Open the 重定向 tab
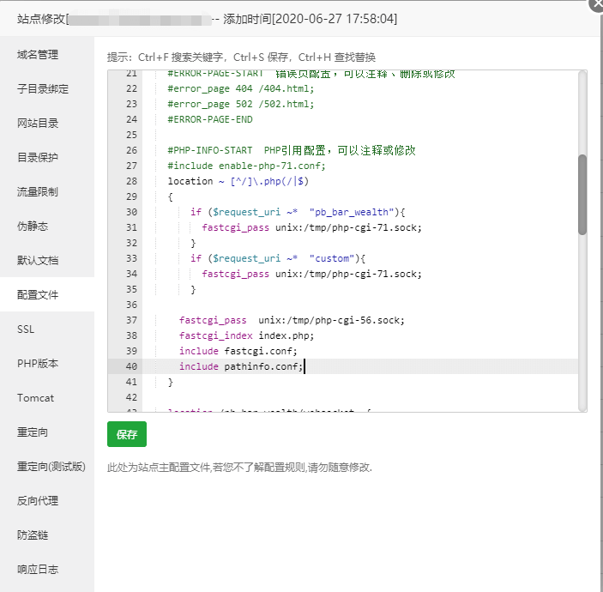603x592 pixels. coord(33,432)
